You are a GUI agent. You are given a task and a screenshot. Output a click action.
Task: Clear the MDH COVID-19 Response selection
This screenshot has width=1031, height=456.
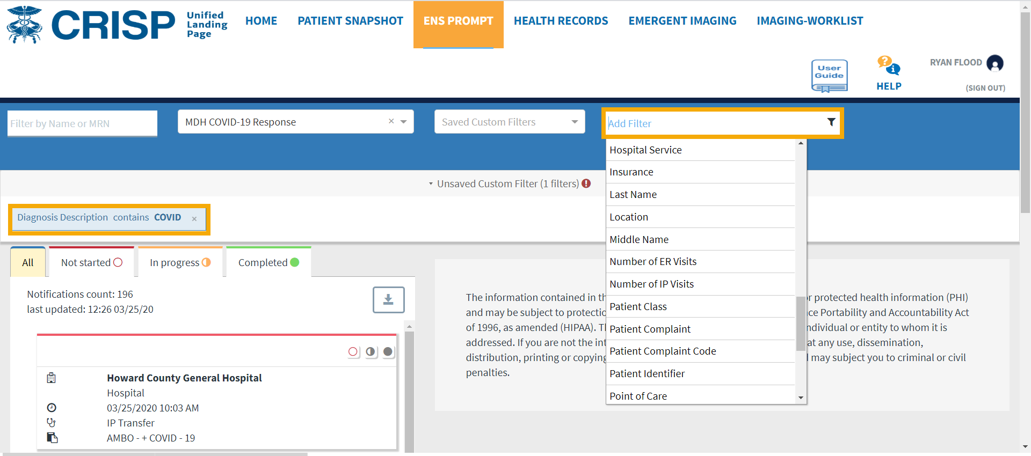391,121
